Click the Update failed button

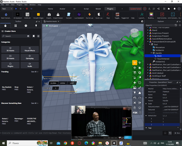(135, 9)
